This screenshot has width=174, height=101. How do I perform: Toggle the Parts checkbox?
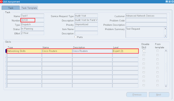coord(76,37)
